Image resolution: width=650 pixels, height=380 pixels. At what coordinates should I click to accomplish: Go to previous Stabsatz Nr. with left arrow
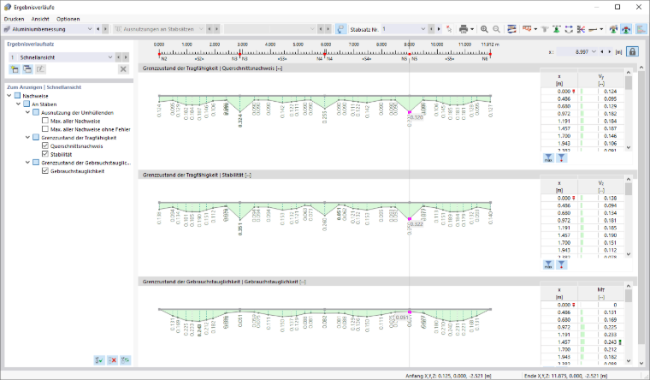click(x=431, y=29)
